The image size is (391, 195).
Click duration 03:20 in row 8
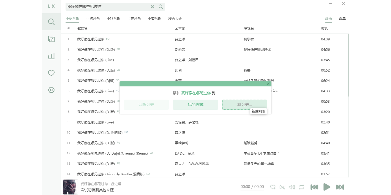(x=325, y=112)
